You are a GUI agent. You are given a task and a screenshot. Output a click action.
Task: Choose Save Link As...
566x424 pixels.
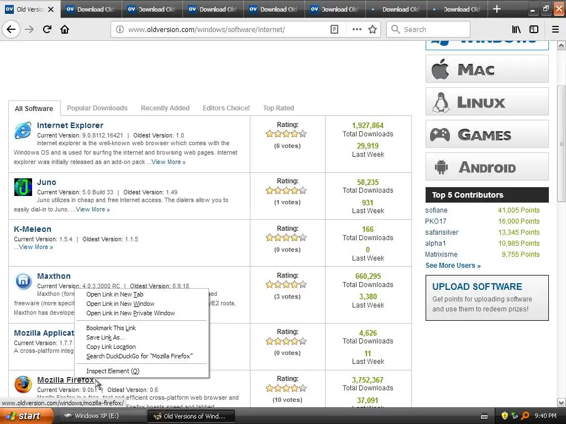point(142,337)
